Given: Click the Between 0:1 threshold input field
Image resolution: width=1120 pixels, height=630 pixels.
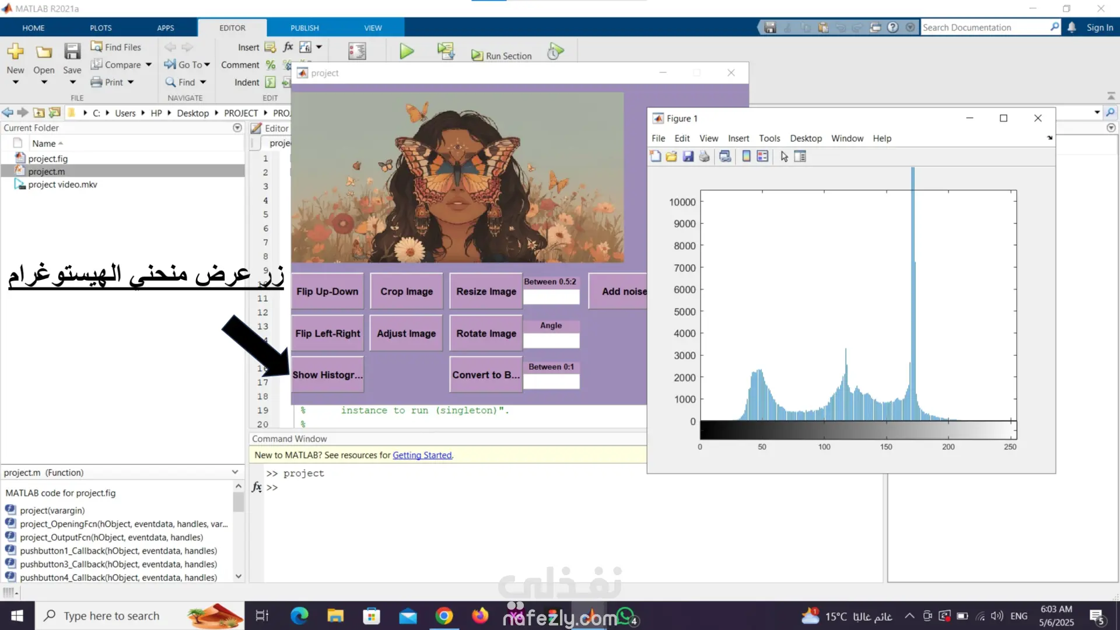Looking at the screenshot, I should pyautogui.click(x=551, y=381).
